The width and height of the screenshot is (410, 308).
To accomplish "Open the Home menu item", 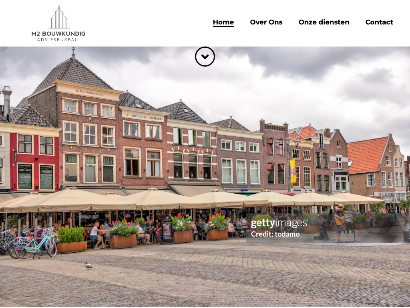I will [x=223, y=22].
